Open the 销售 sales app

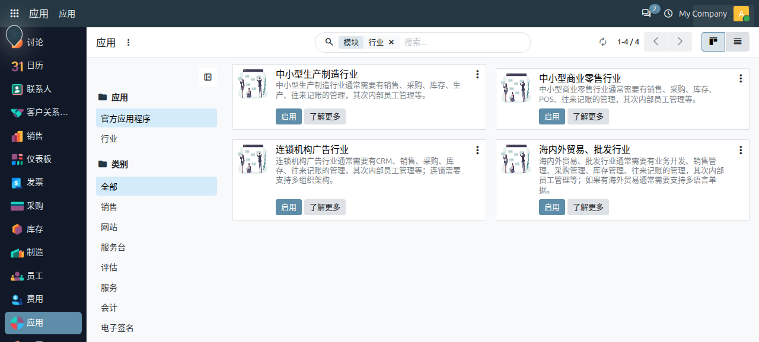43,136
